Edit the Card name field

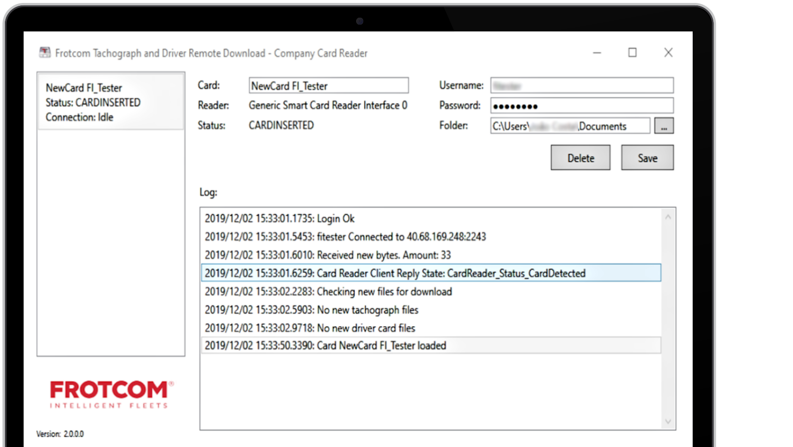click(x=329, y=85)
